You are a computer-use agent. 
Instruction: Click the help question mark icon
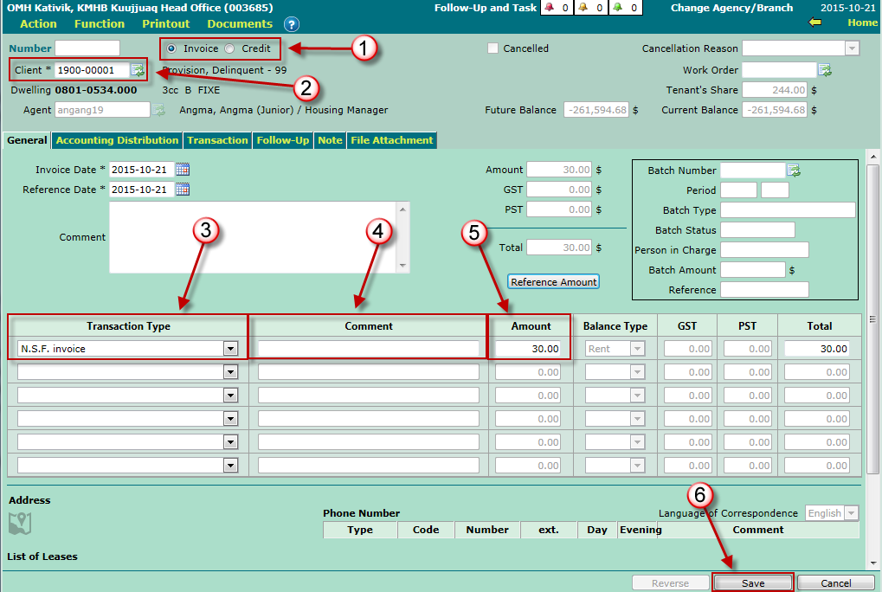coord(292,24)
